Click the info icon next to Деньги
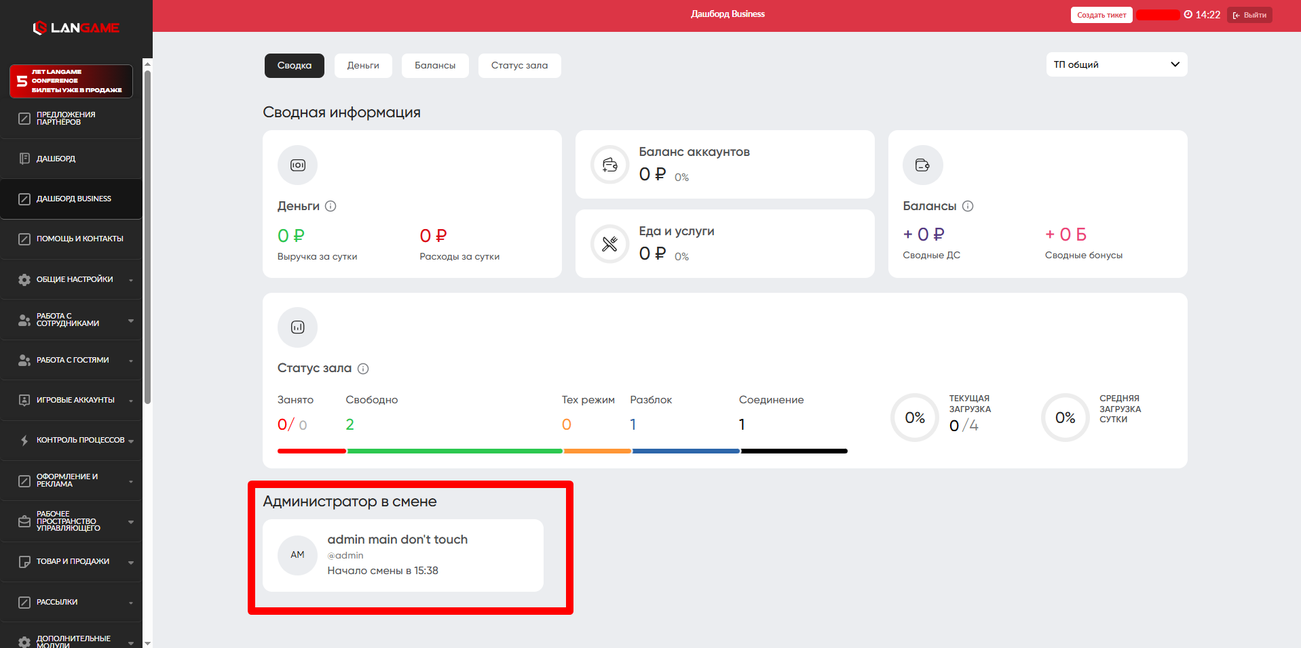Screen dimensions: 1301x648 (331, 206)
